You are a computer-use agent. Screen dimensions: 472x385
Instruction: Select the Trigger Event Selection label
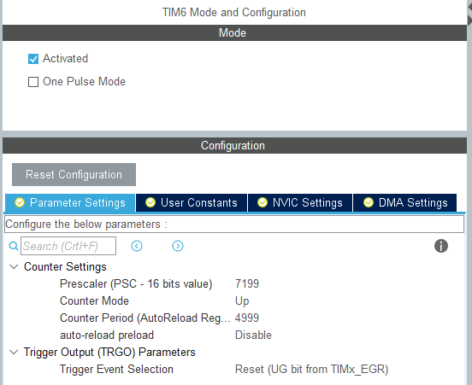pyautogui.click(x=116, y=369)
